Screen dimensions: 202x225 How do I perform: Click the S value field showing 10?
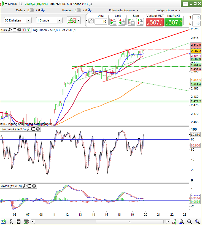[x=196, y=17]
